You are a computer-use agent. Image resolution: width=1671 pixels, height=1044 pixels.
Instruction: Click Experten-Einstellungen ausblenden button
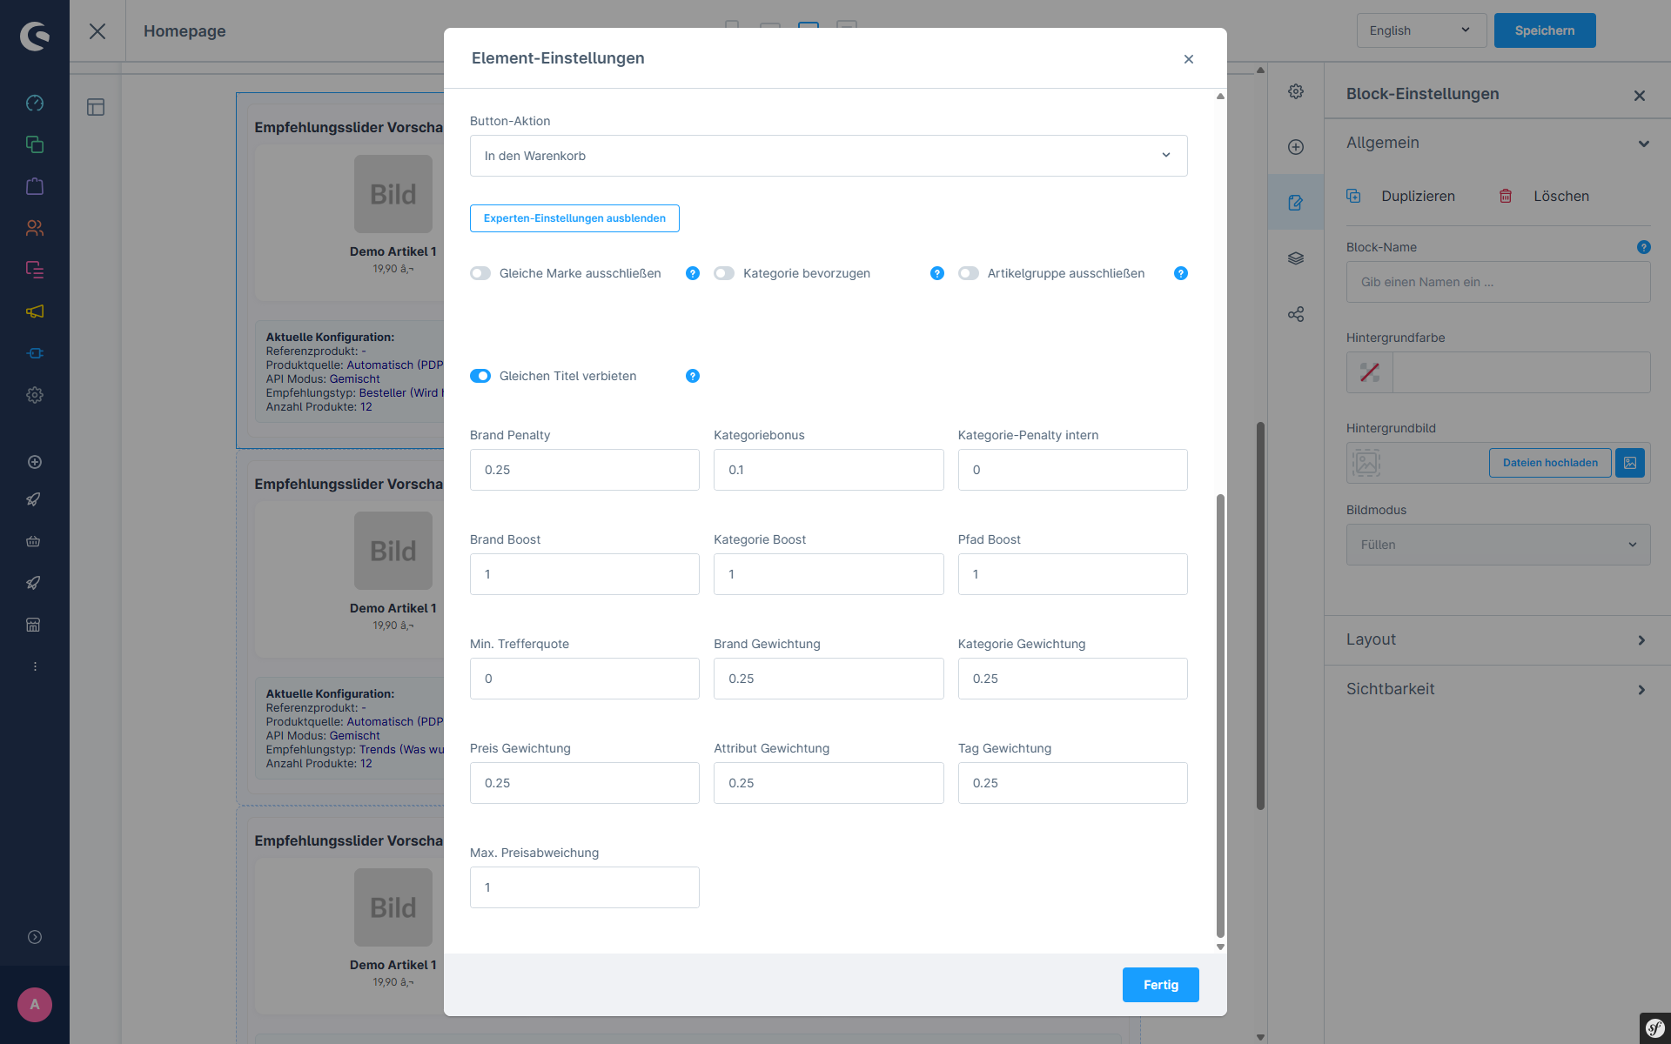[x=574, y=218]
